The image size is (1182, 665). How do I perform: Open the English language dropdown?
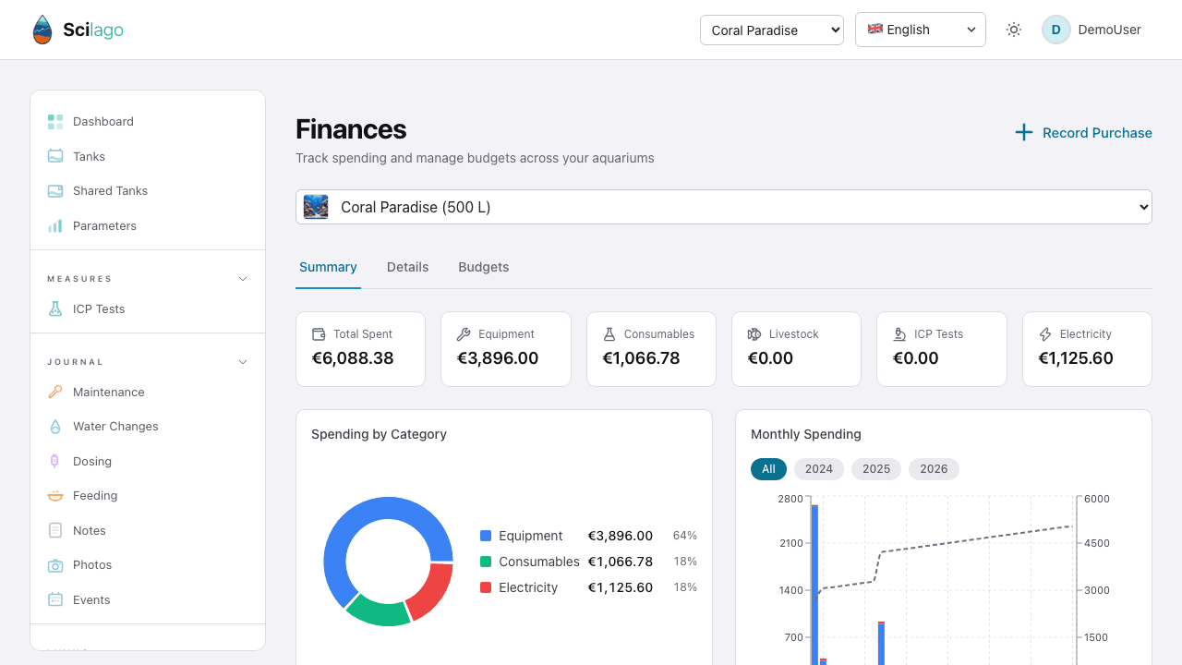pyautogui.click(x=921, y=30)
